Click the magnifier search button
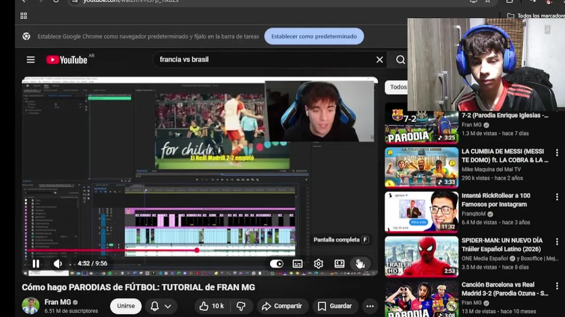Image resolution: width=565 pixels, height=317 pixels. [x=400, y=59]
